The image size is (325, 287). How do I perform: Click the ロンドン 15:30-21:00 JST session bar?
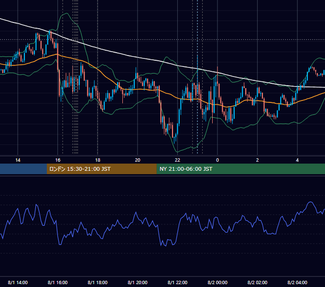(x=101, y=169)
